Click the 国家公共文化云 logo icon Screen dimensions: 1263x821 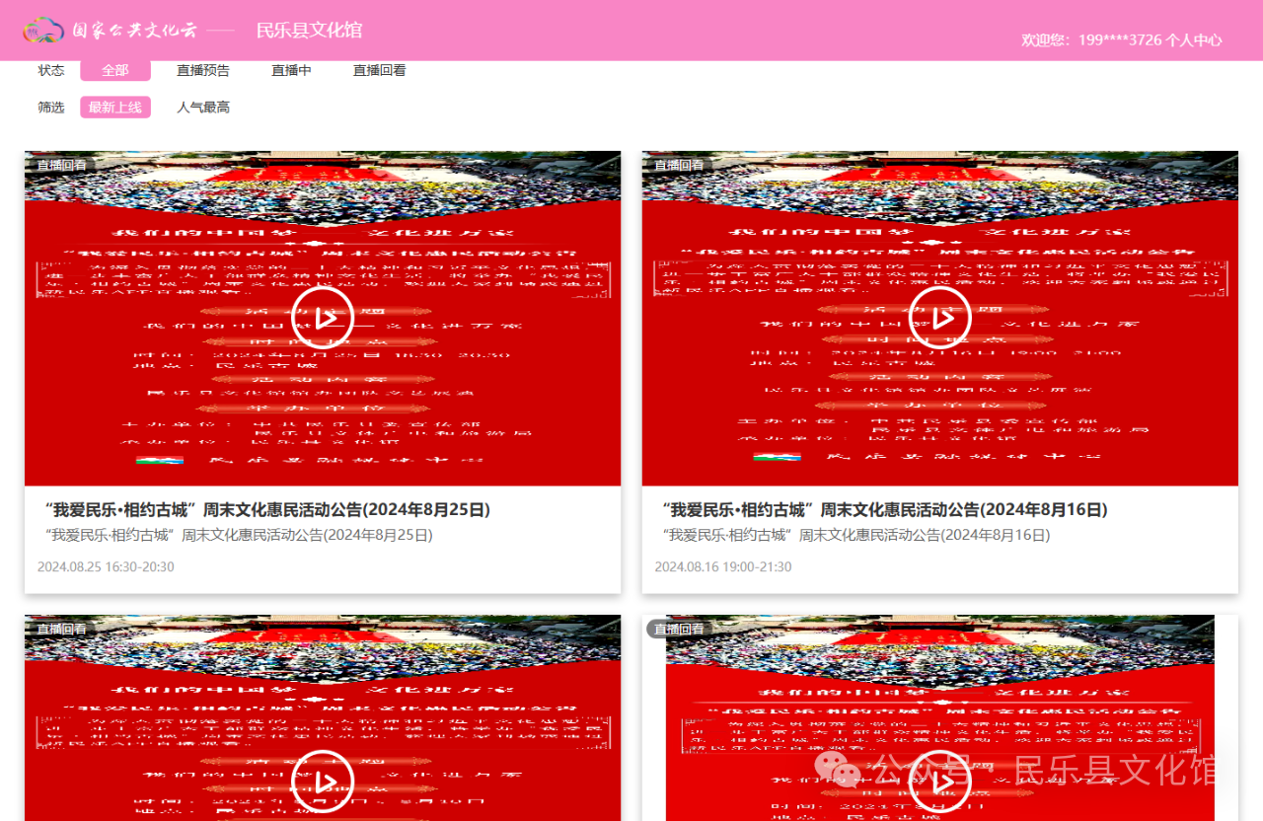pos(43,30)
